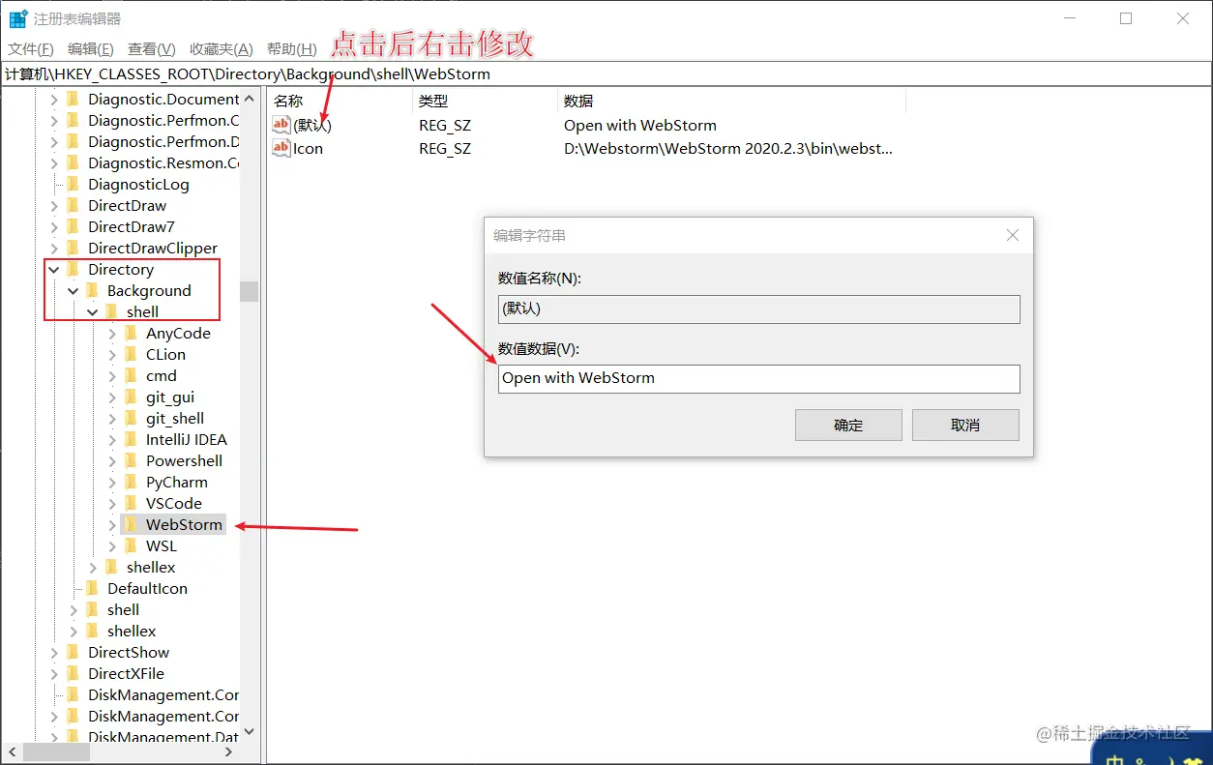Select the Diagnostic.Perfmon.C key label
The image size is (1213, 765).
(163, 120)
